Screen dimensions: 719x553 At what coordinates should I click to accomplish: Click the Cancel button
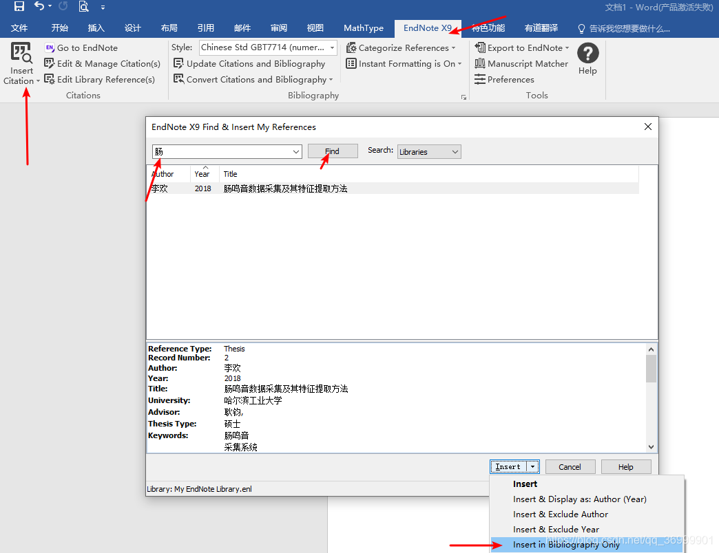pos(570,466)
